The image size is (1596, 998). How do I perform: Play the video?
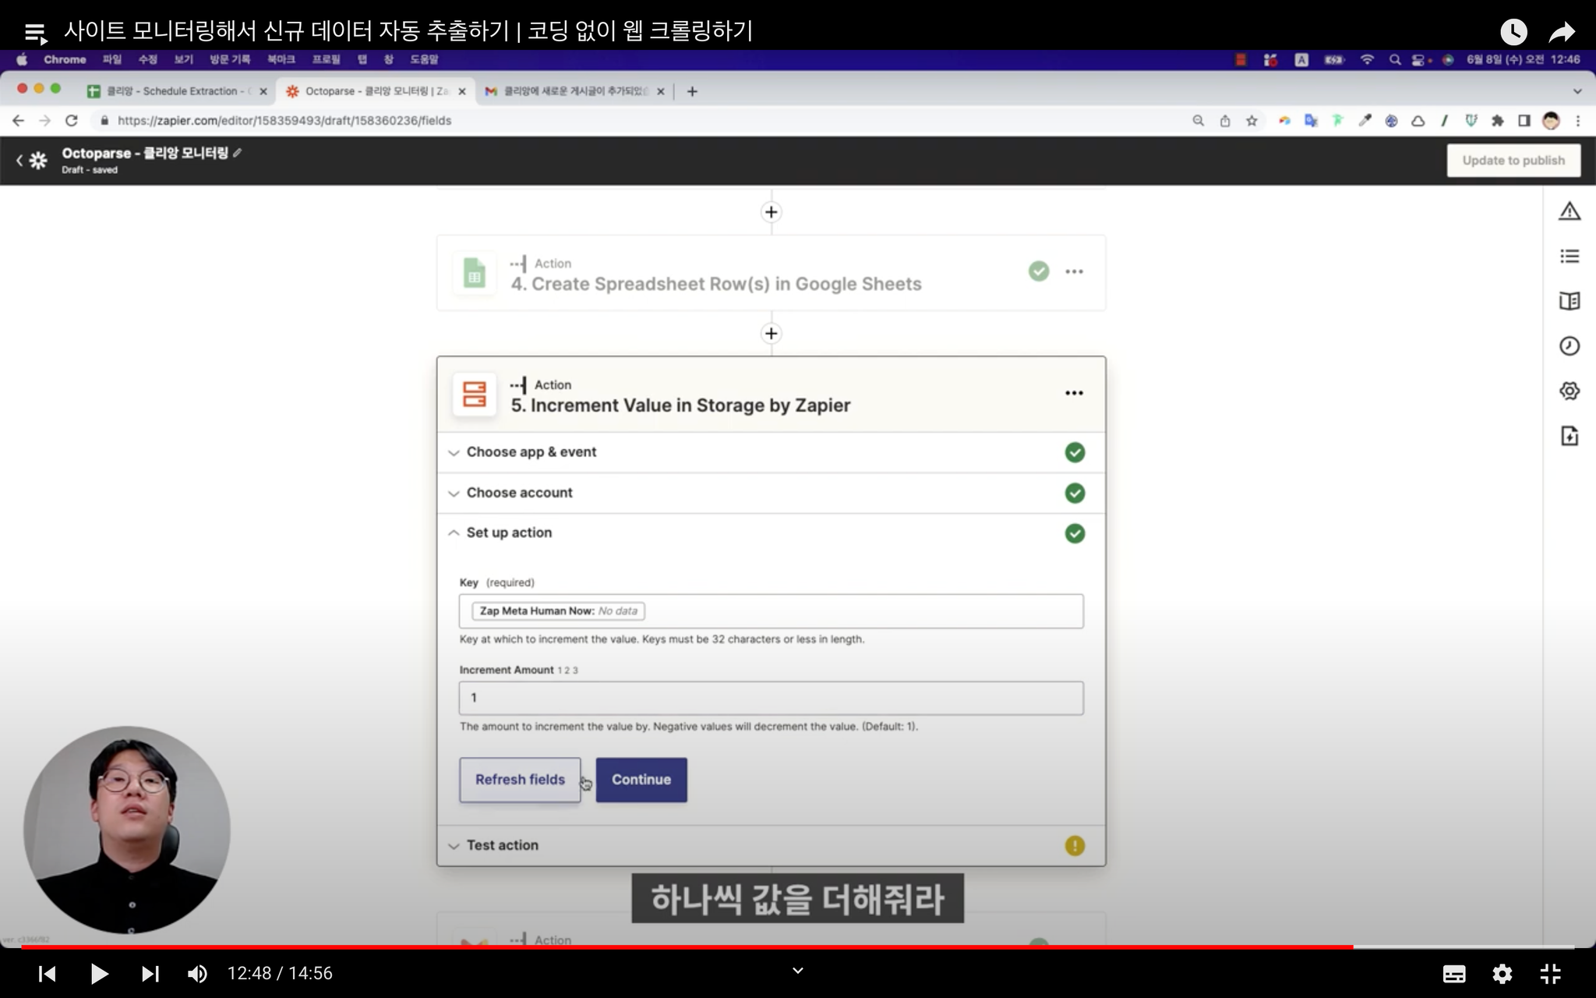(x=99, y=974)
